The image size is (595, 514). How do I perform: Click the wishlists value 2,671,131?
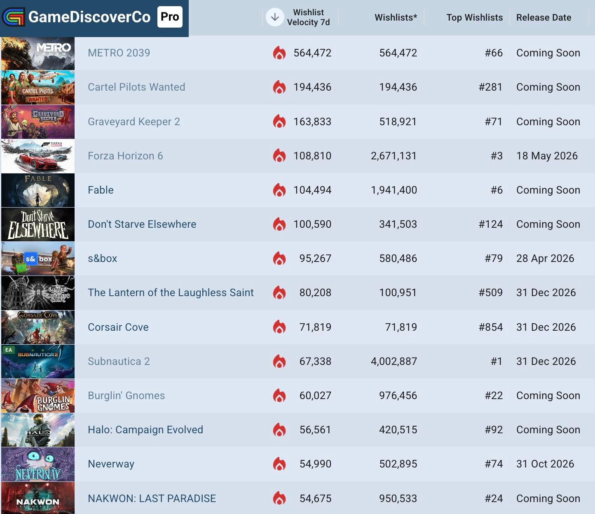[394, 156]
